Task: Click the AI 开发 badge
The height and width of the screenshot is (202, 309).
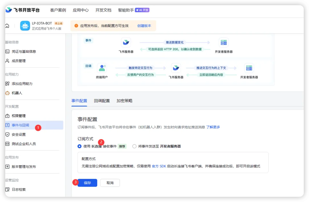Action: pyautogui.click(x=142, y=10)
